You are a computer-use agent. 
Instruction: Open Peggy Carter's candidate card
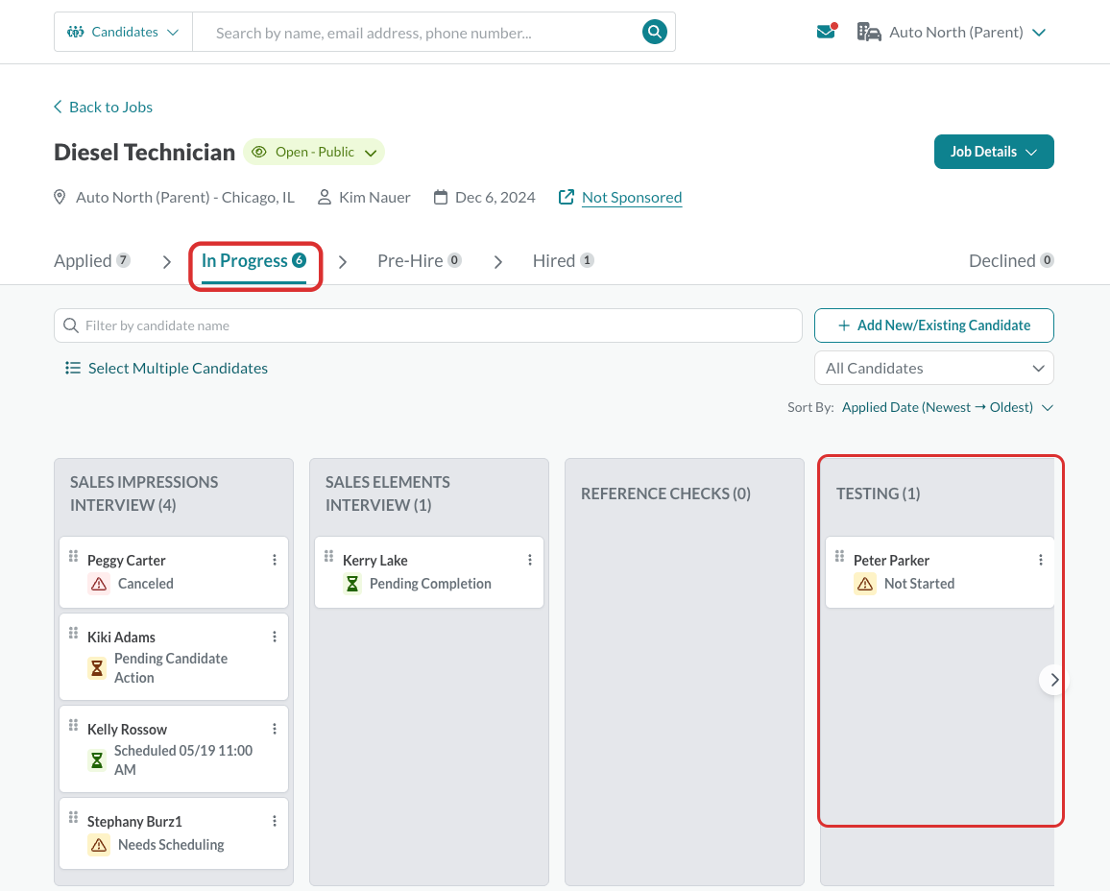[174, 572]
